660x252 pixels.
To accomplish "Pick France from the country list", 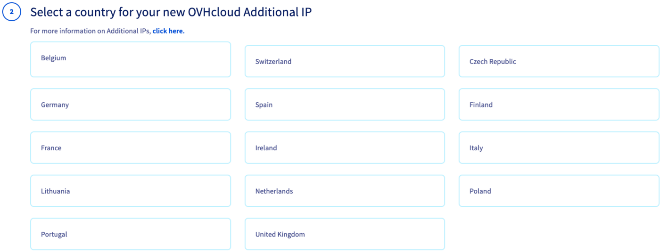I will pyautogui.click(x=130, y=148).
